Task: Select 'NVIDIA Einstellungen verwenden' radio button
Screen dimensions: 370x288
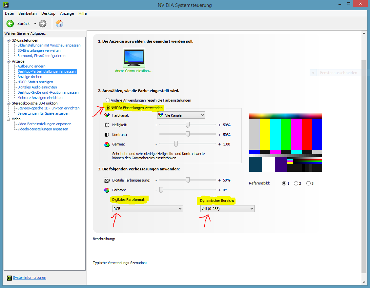Action: 108,108
